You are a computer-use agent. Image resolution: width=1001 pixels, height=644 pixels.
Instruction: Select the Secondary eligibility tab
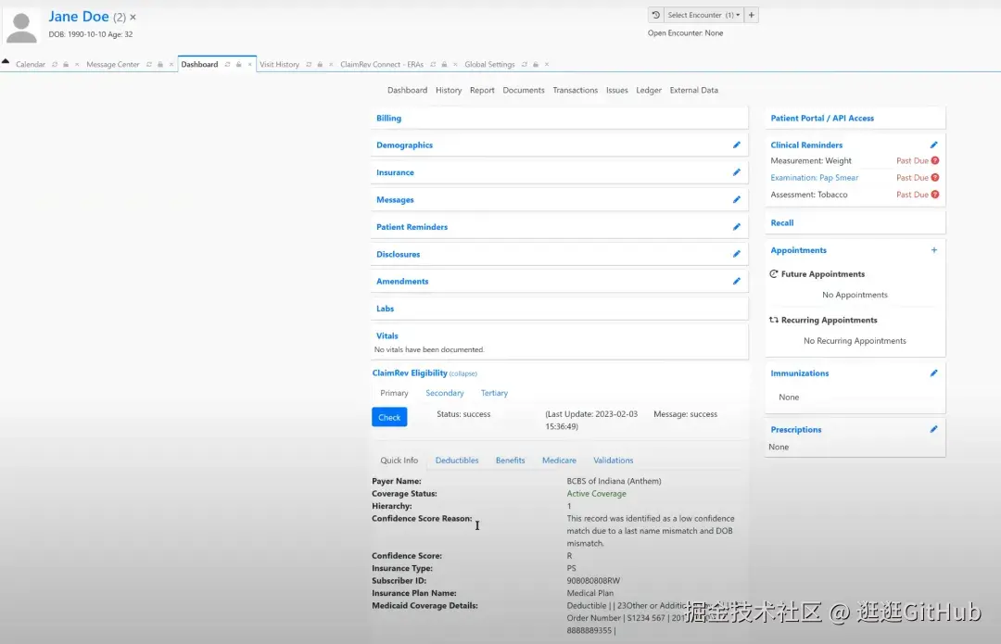click(x=444, y=393)
